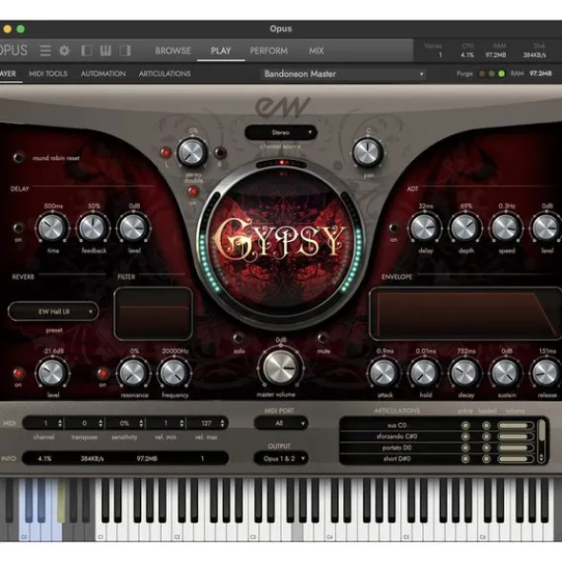
Task: Open the Stereo channel source dropdown
Action: pos(280,132)
